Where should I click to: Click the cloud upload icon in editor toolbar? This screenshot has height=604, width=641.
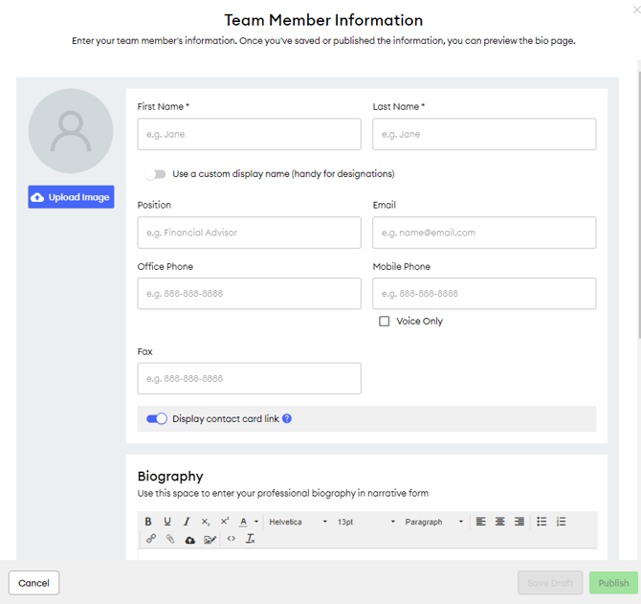[x=190, y=540]
